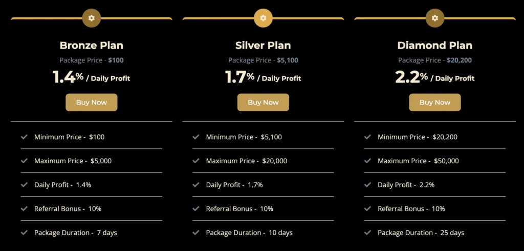Click checkmark beside Diamond Minimum Price $20,200

coord(367,137)
